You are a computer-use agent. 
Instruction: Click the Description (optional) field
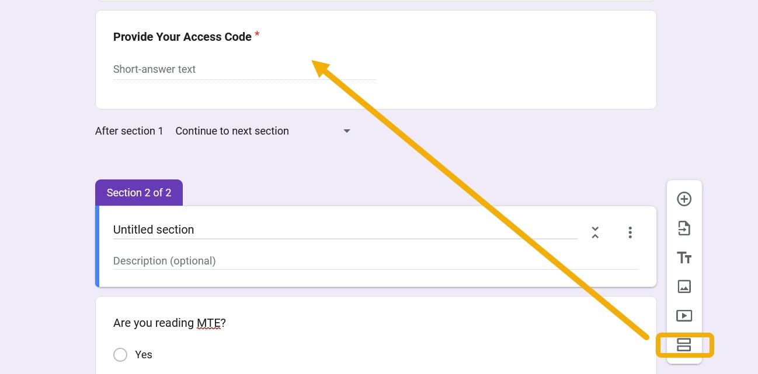point(165,260)
